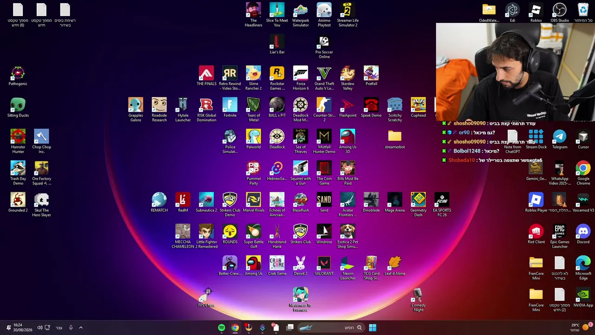Launch Microsoft Edge from desktop
The image size is (595, 335).
coord(583,268)
